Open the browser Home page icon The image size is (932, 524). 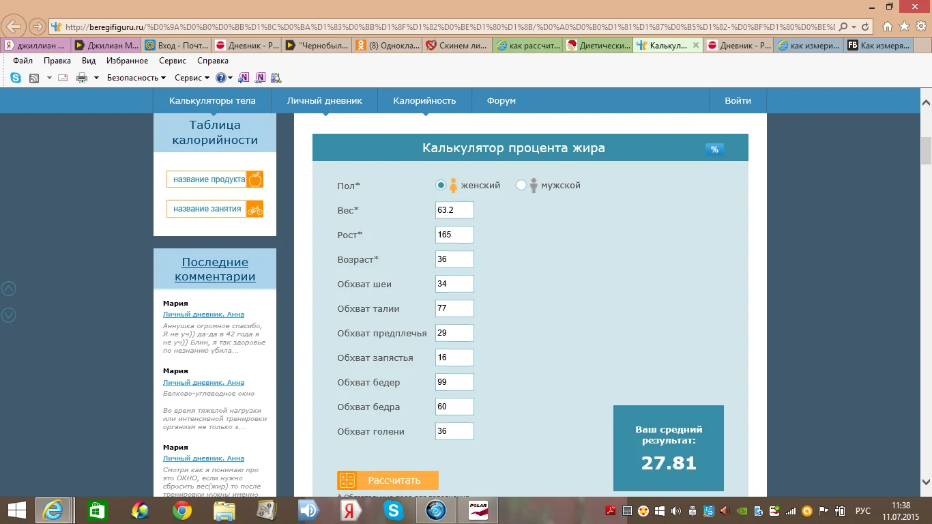[x=888, y=27]
